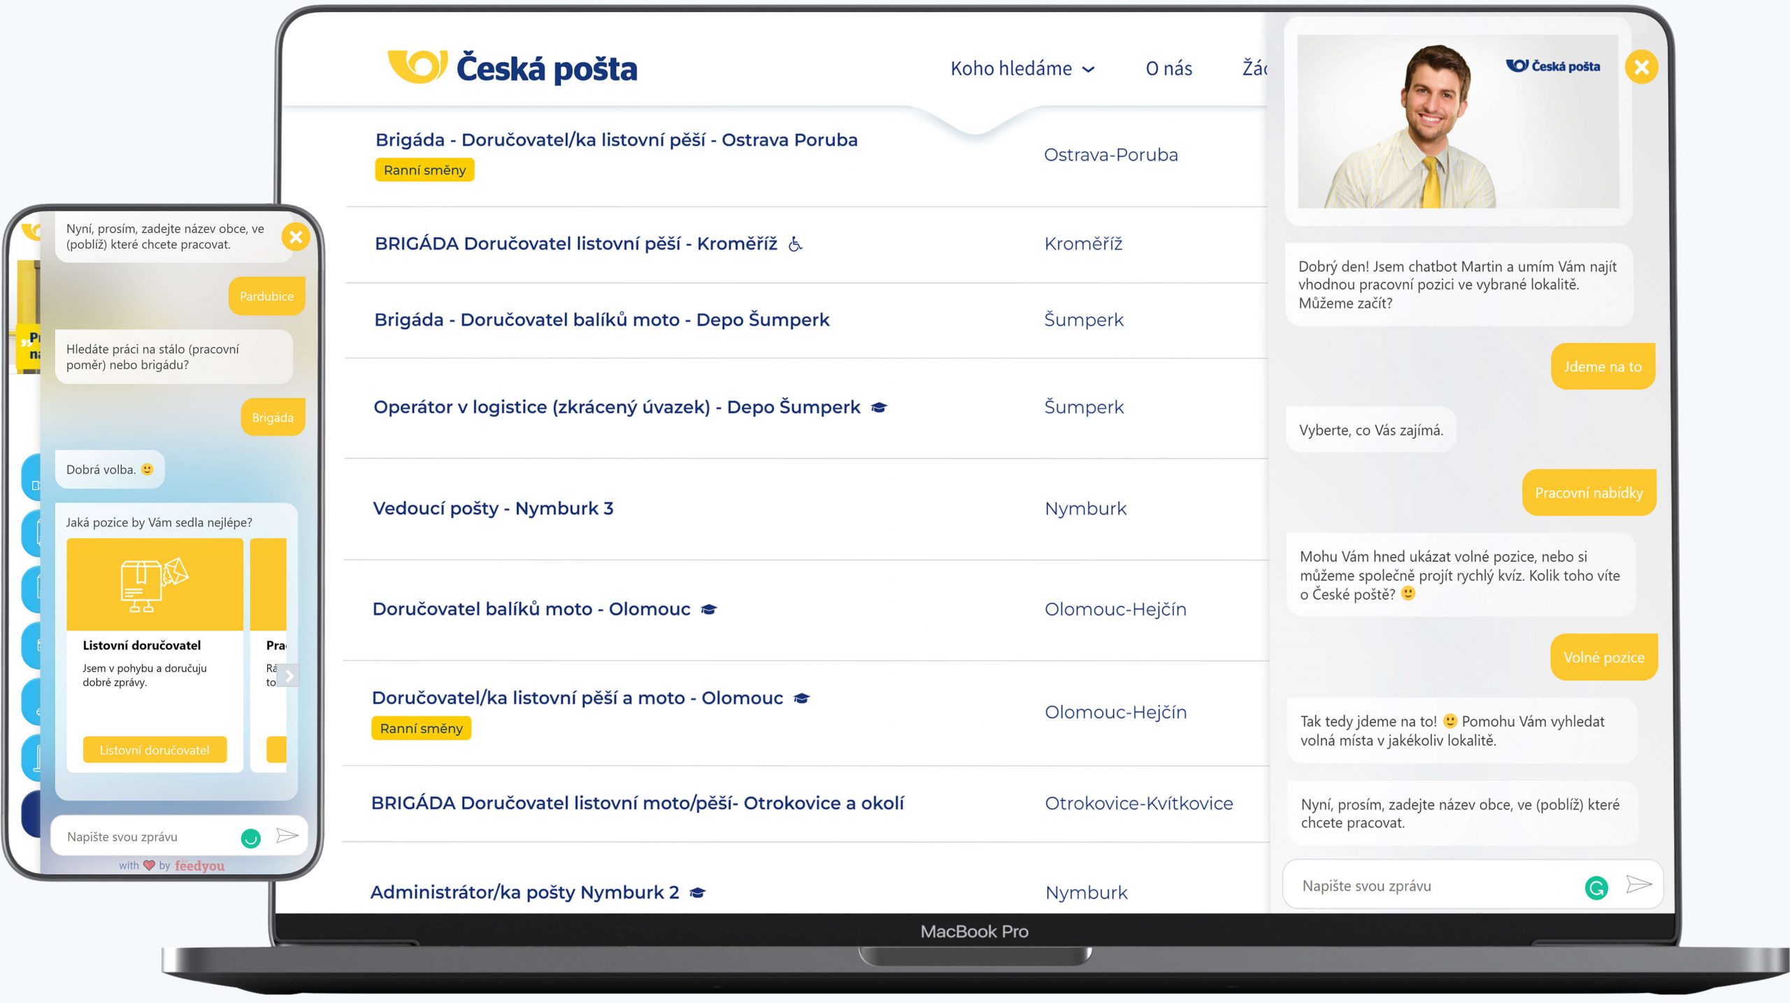Open the O nás menu item
Image resolution: width=1790 pixels, height=1003 pixels.
point(1168,68)
